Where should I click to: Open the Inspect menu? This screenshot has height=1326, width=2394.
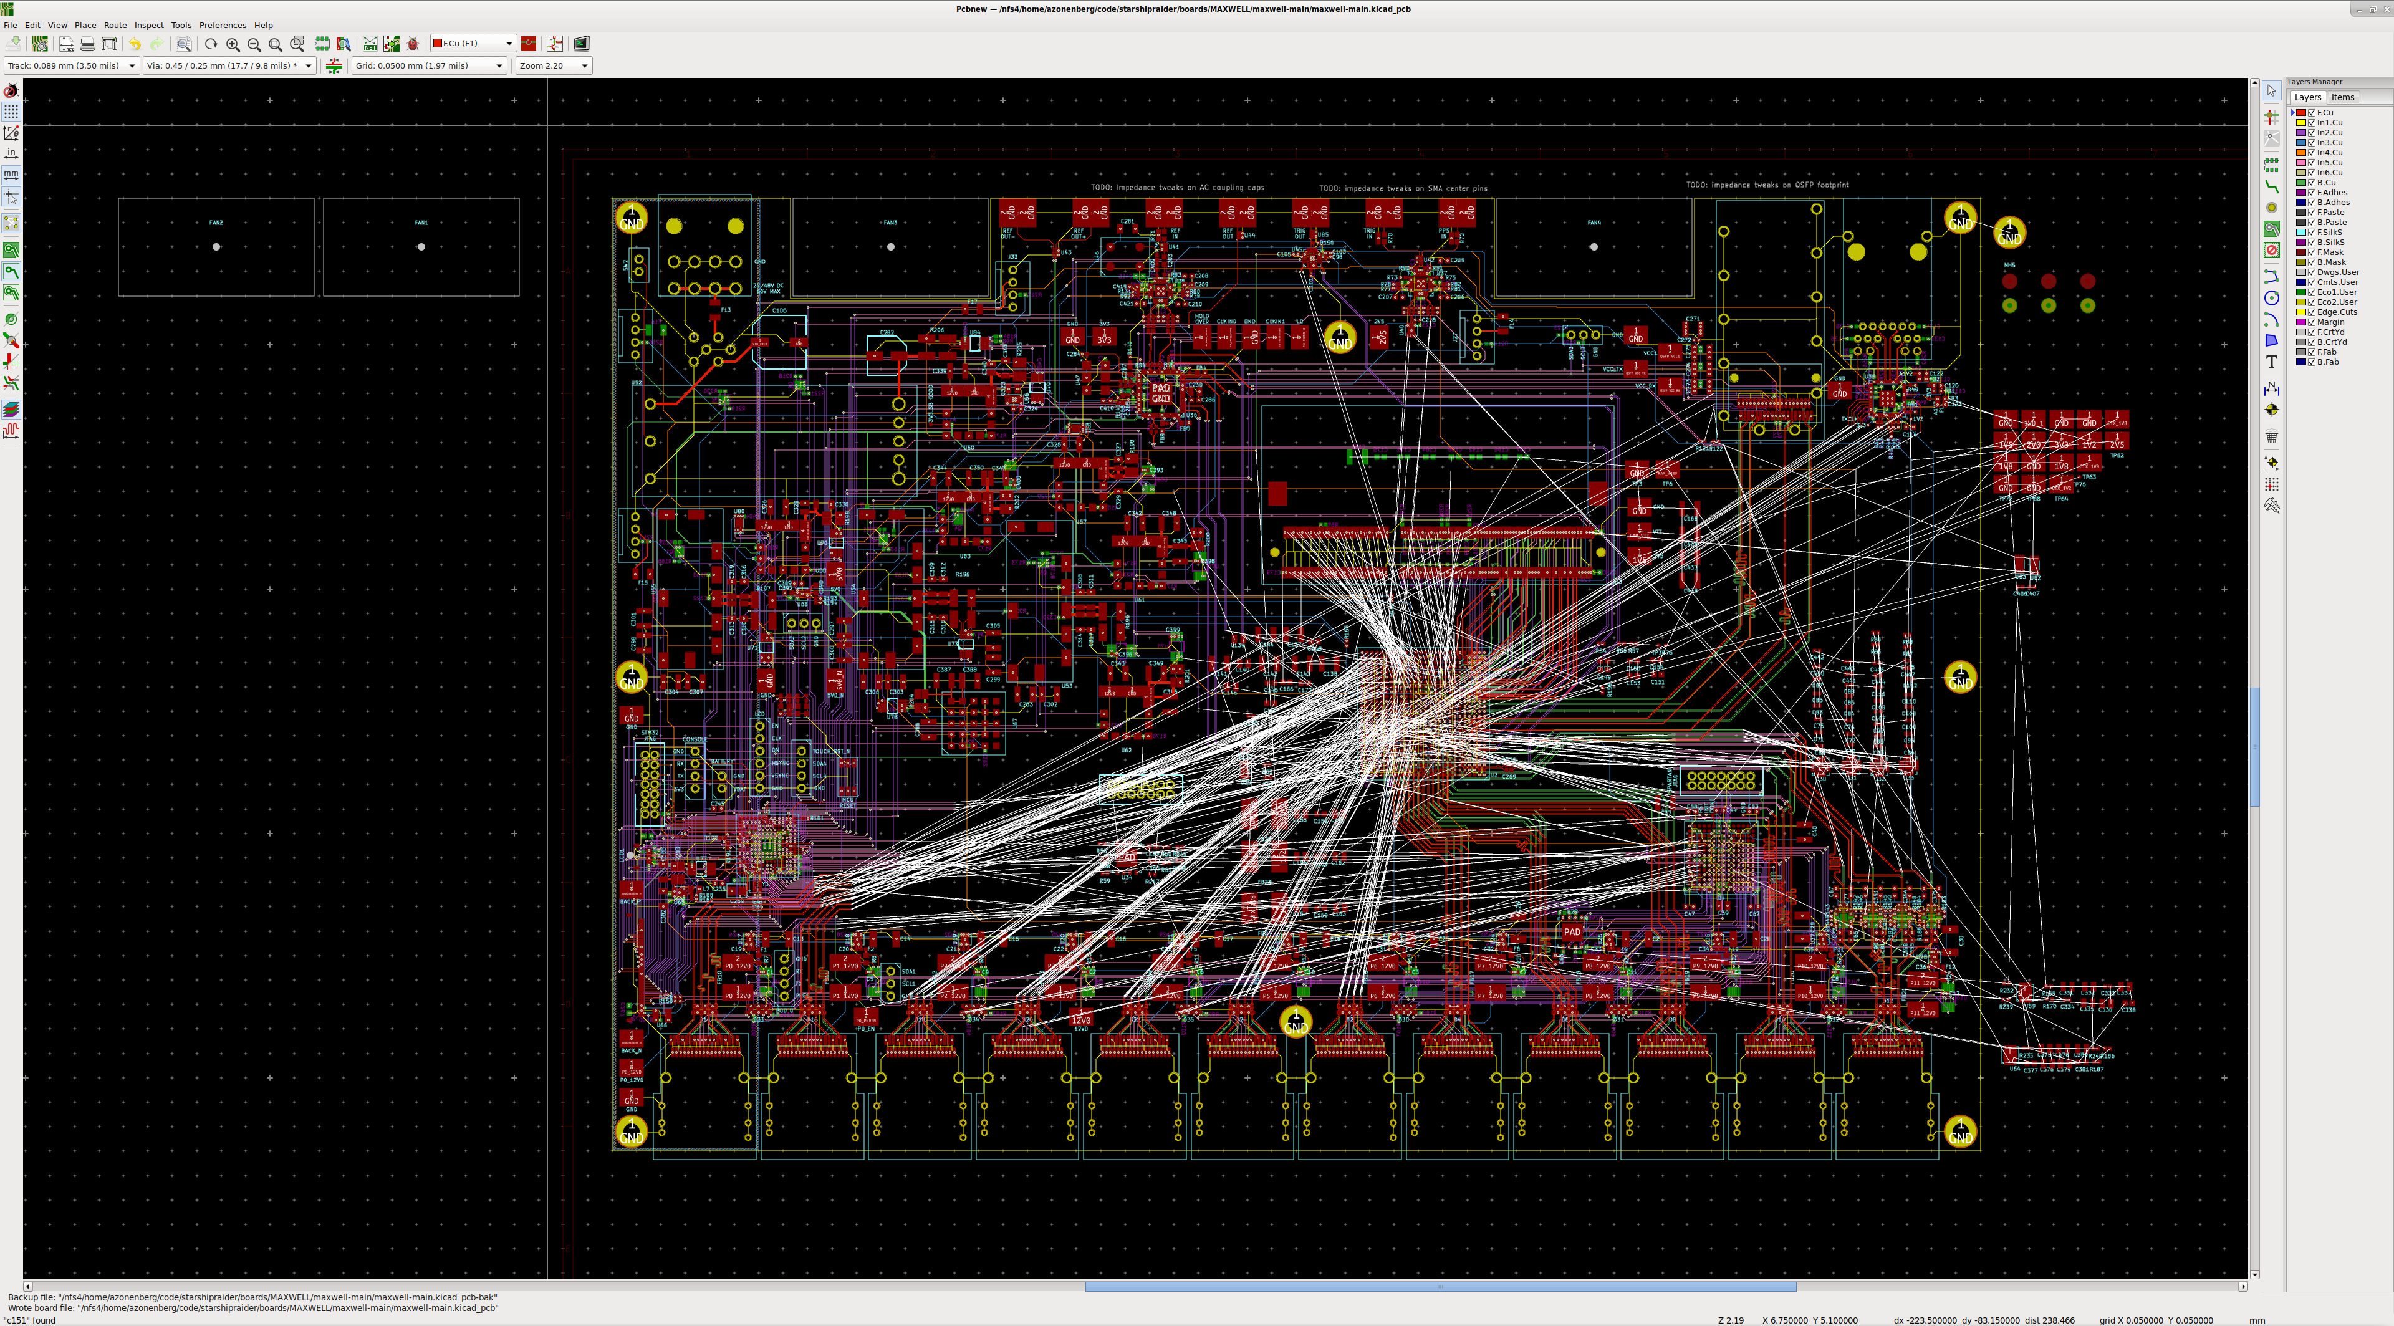(x=149, y=25)
